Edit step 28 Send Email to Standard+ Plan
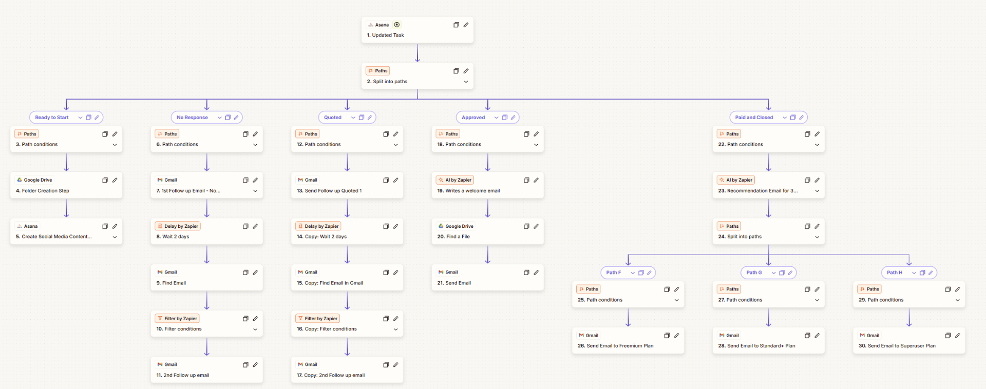Viewport: 986px width, 389px height. coord(817,336)
